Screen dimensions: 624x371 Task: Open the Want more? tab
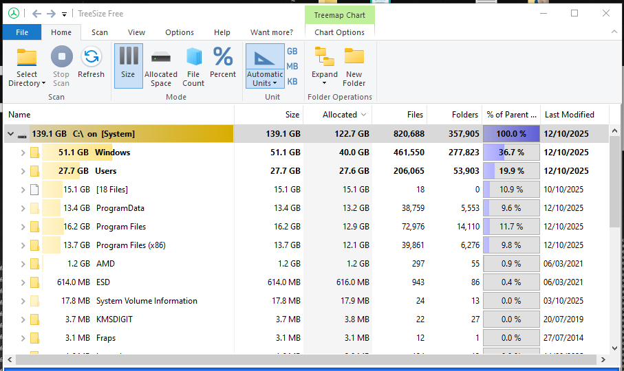pos(271,32)
